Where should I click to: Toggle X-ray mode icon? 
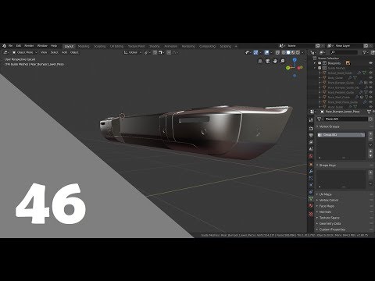(x=277, y=52)
